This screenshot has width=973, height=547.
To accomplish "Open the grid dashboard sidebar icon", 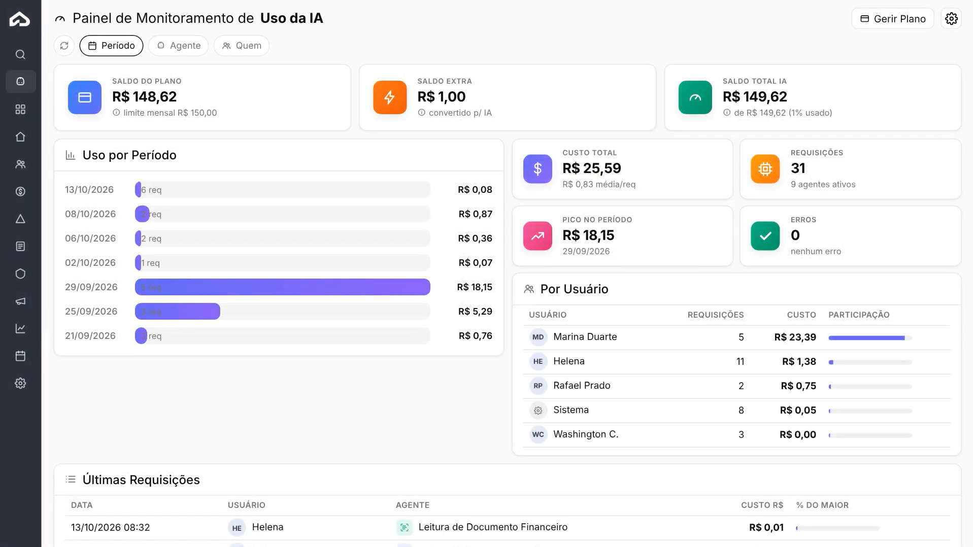I will coord(20,109).
